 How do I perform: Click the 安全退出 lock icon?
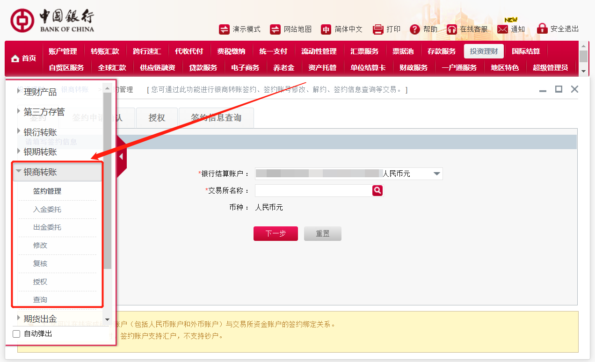pyautogui.click(x=542, y=29)
